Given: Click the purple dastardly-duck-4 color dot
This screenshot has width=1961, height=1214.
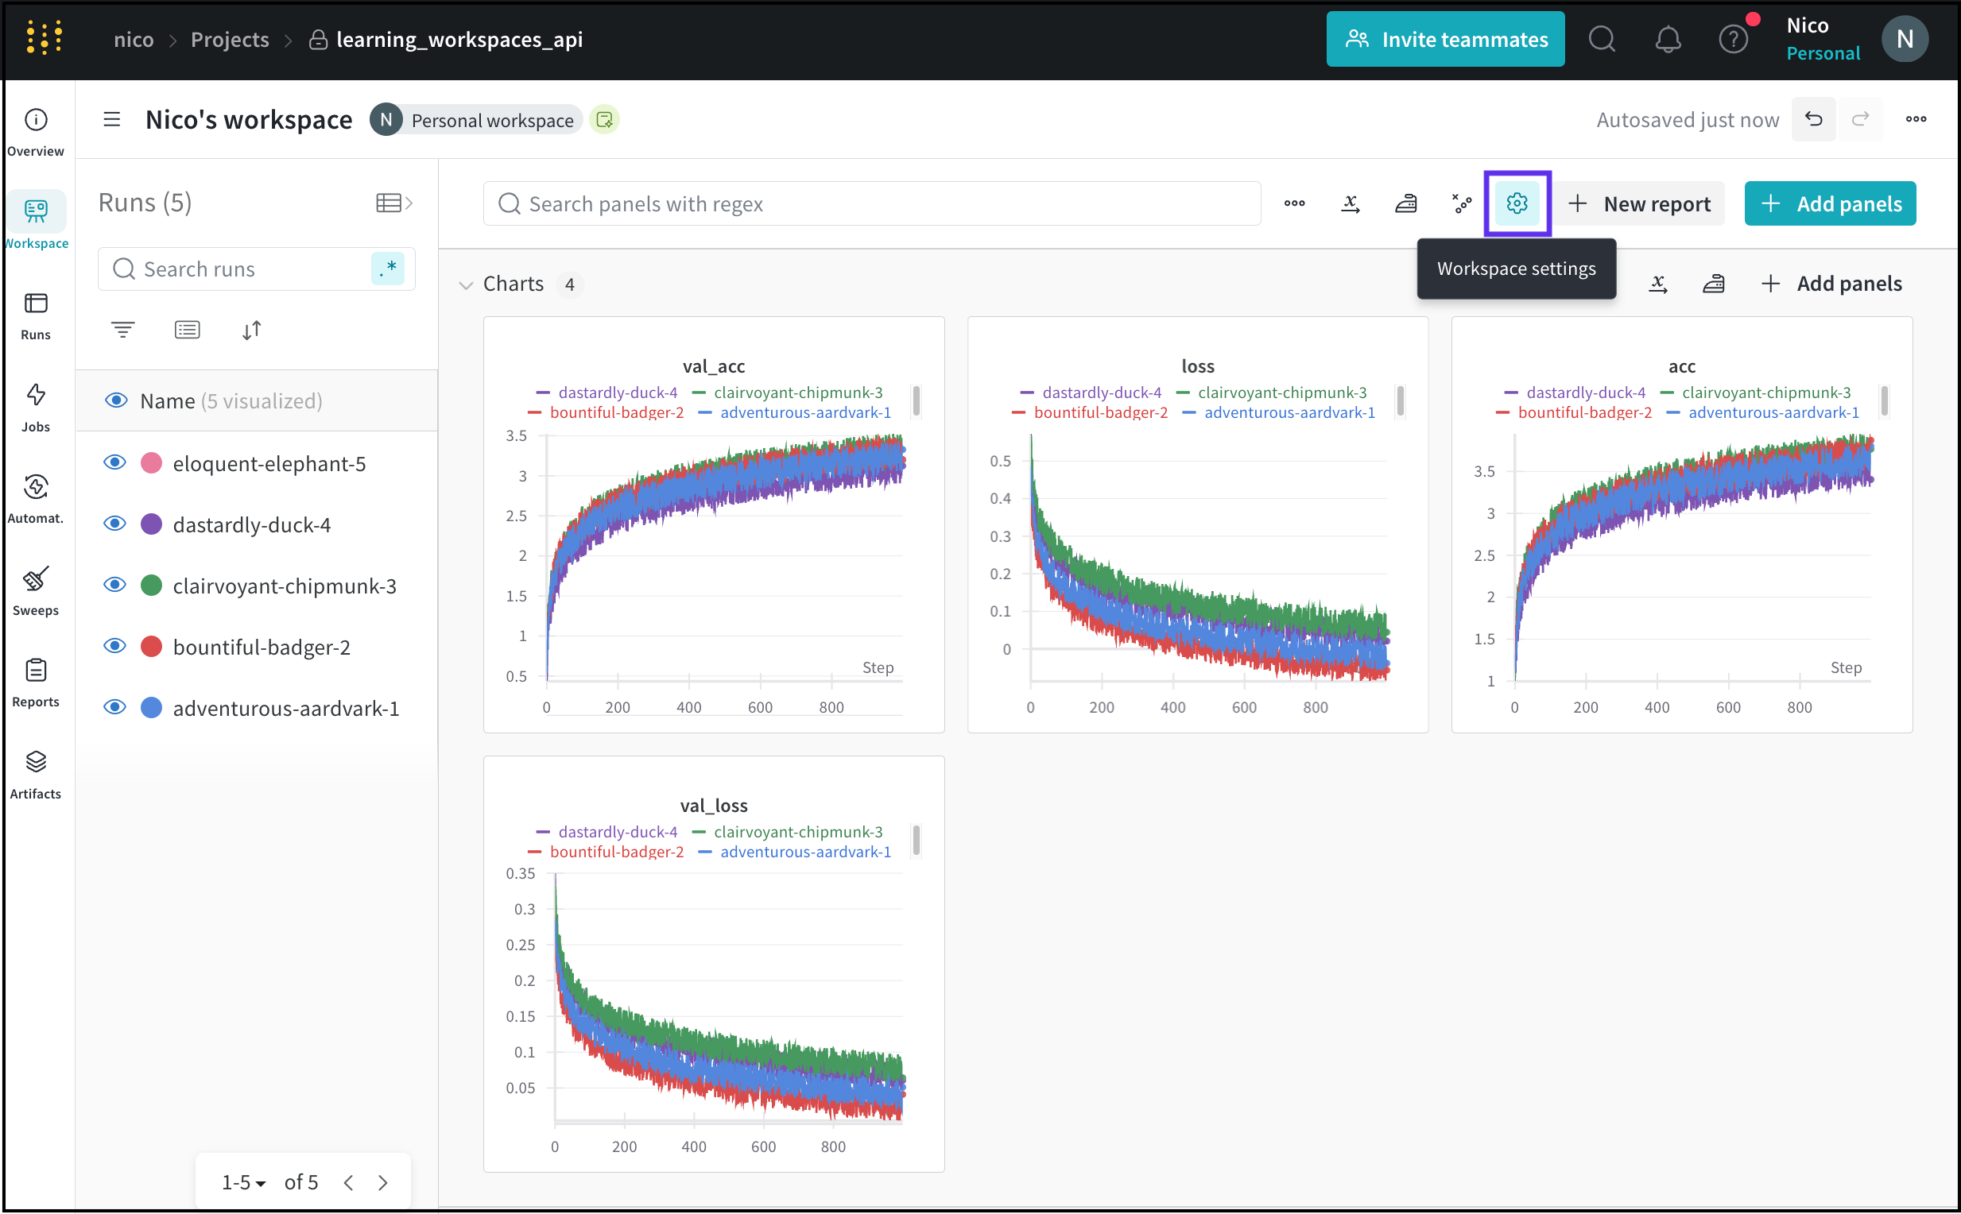Looking at the screenshot, I should coord(151,524).
